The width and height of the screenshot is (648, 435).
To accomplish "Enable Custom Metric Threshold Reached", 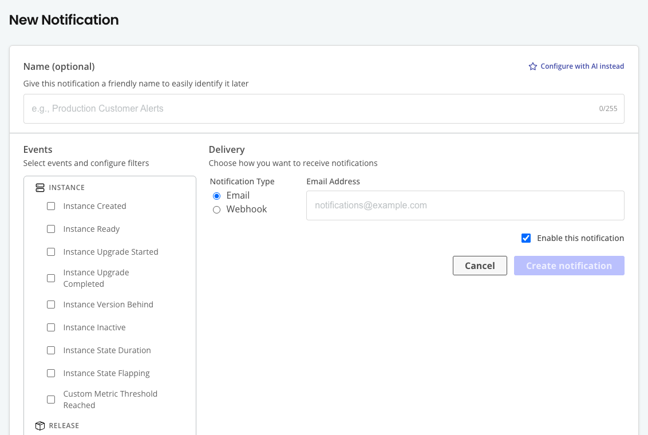I will (x=50, y=400).
